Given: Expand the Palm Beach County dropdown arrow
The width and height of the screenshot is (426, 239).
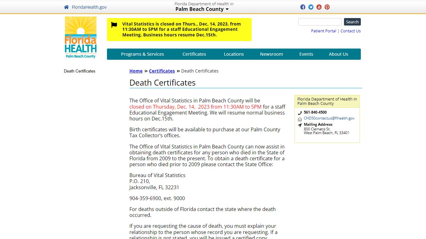Looking at the screenshot, I should [227, 9].
